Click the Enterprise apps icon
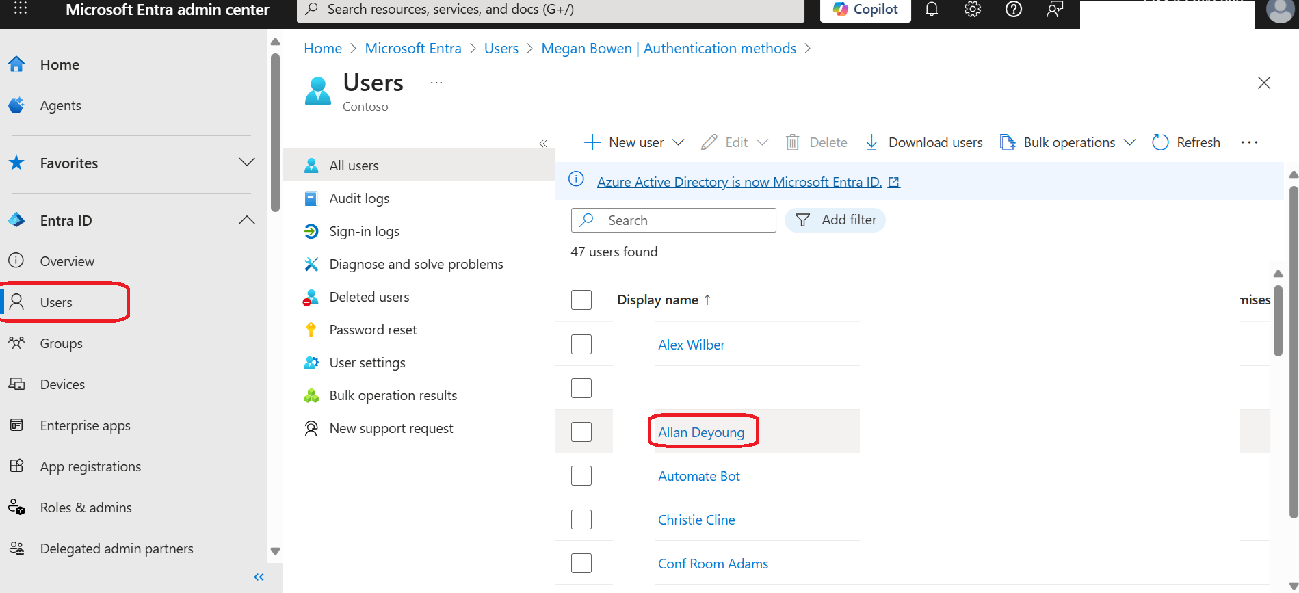This screenshot has width=1299, height=593. [x=16, y=425]
